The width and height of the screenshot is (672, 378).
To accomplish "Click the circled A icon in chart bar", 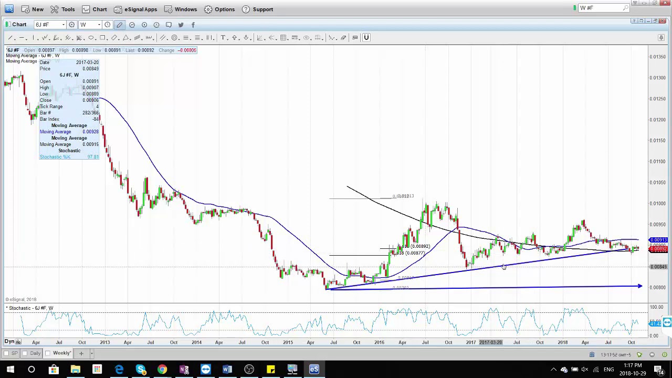I will [156, 25].
